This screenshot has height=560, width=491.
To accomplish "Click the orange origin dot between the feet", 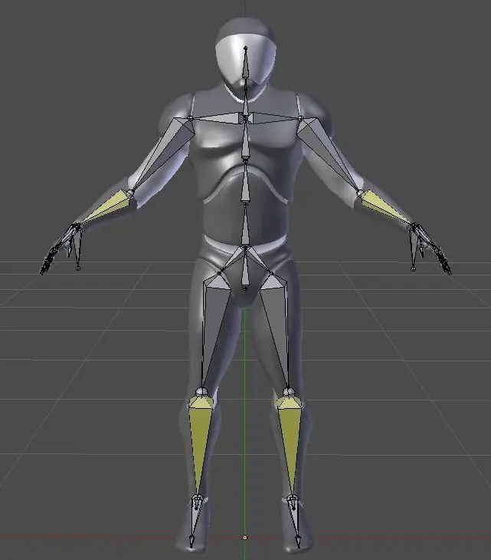I will pos(244,537).
